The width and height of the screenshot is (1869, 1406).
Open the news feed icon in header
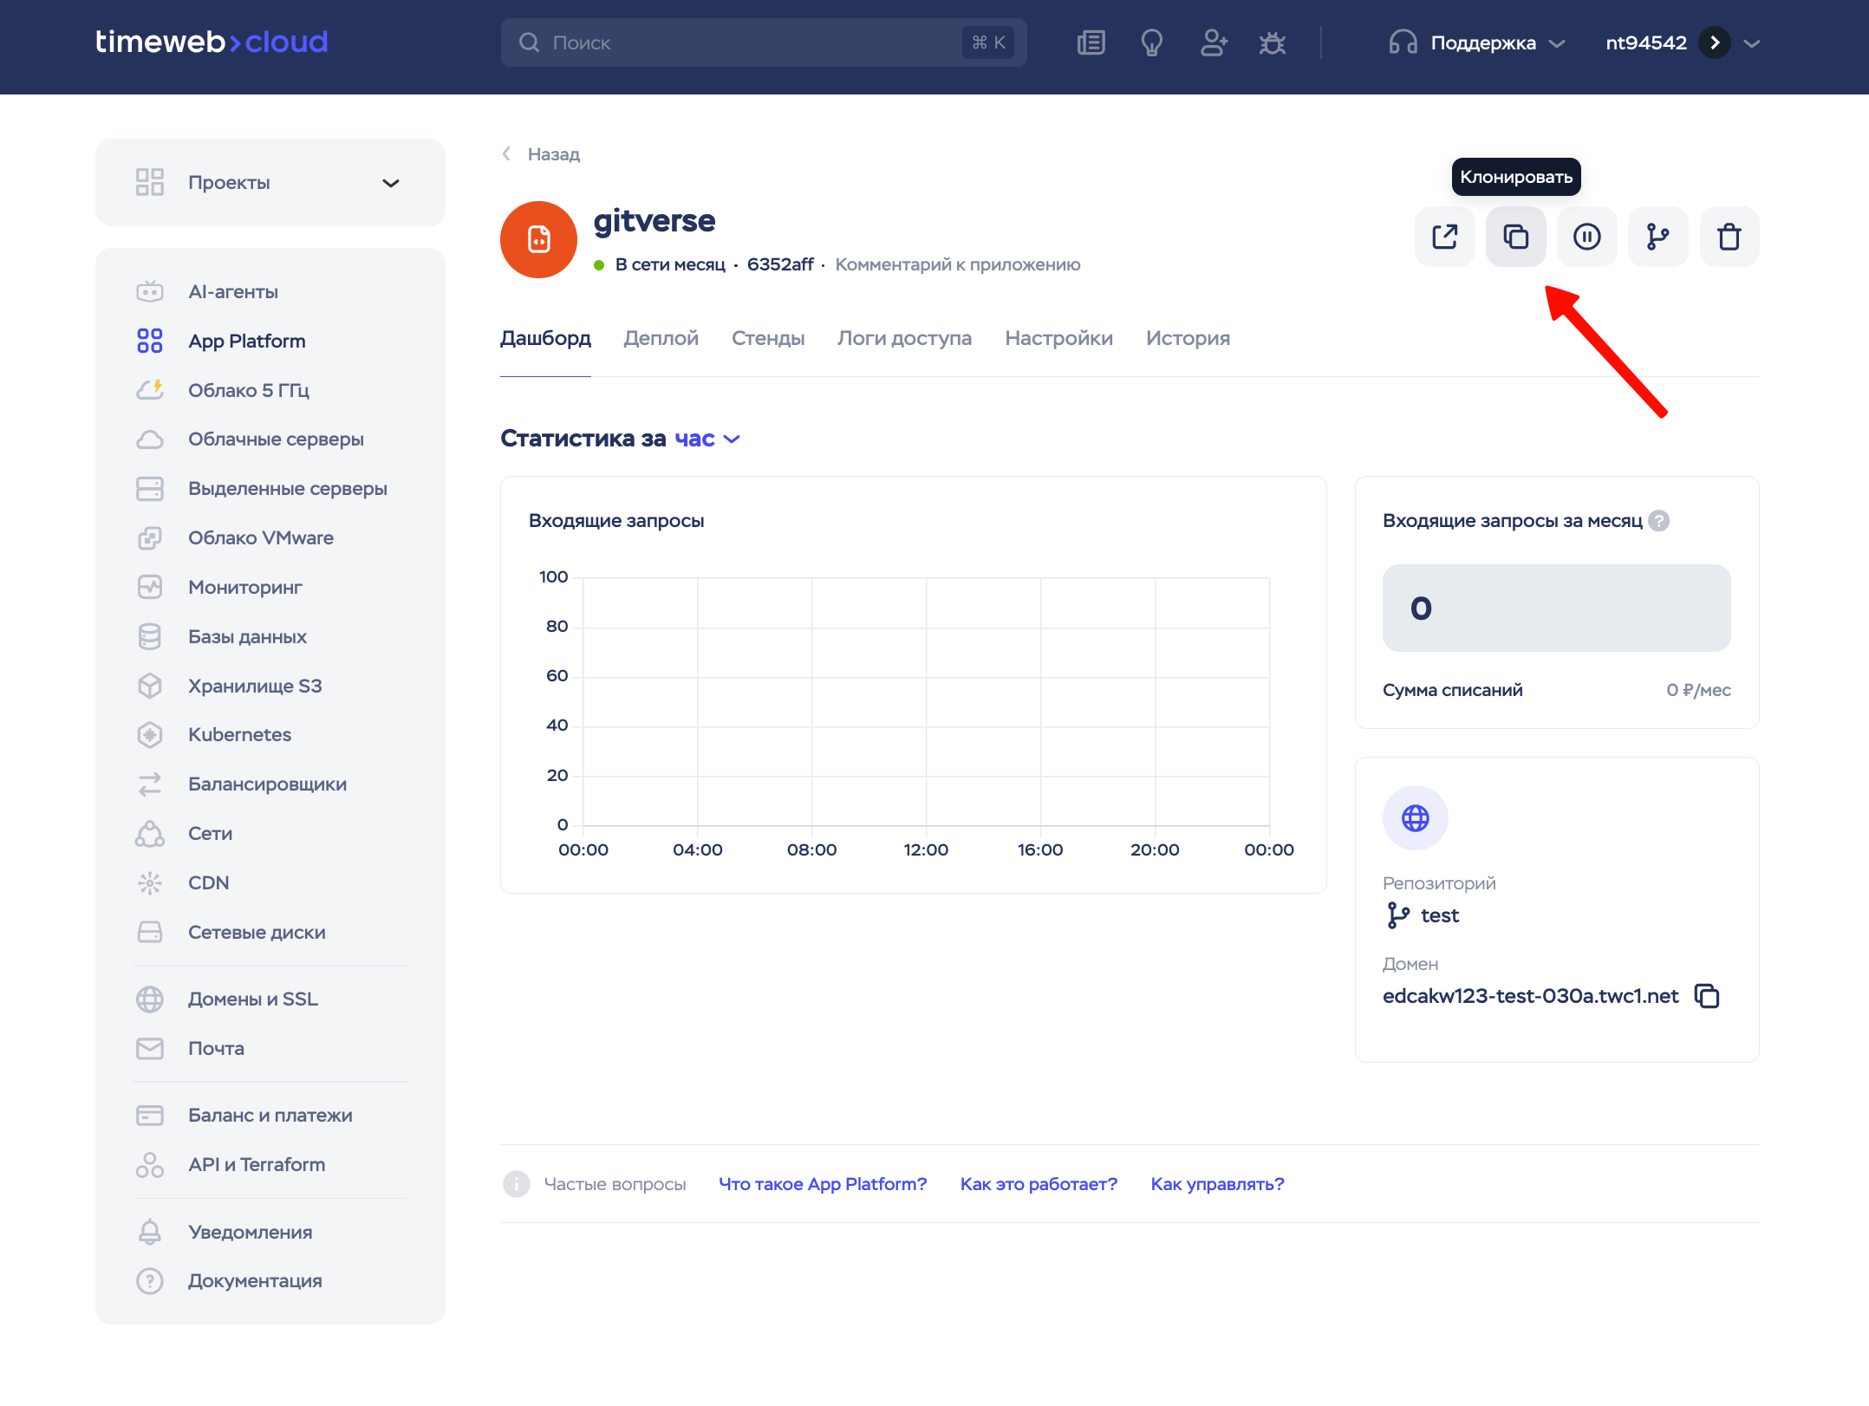(x=1091, y=42)
